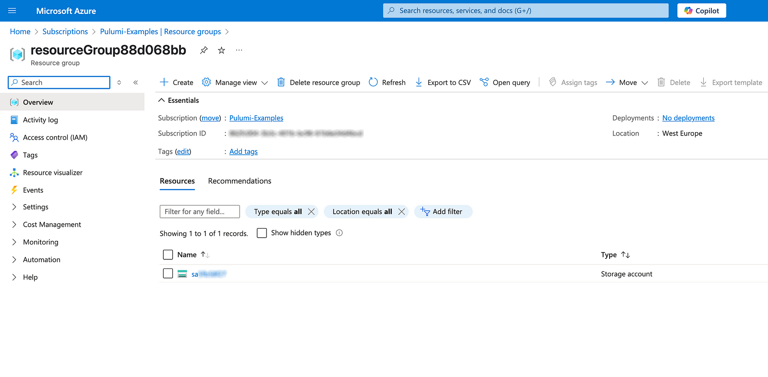Click the resource group cube icon
Image resolution: width=768 pixels, height=377 pixels.
[x=18, y=54]
